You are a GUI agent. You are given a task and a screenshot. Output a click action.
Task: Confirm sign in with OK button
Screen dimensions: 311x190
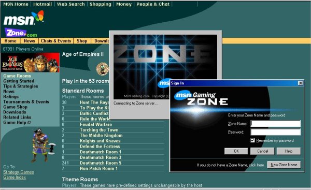236,151
